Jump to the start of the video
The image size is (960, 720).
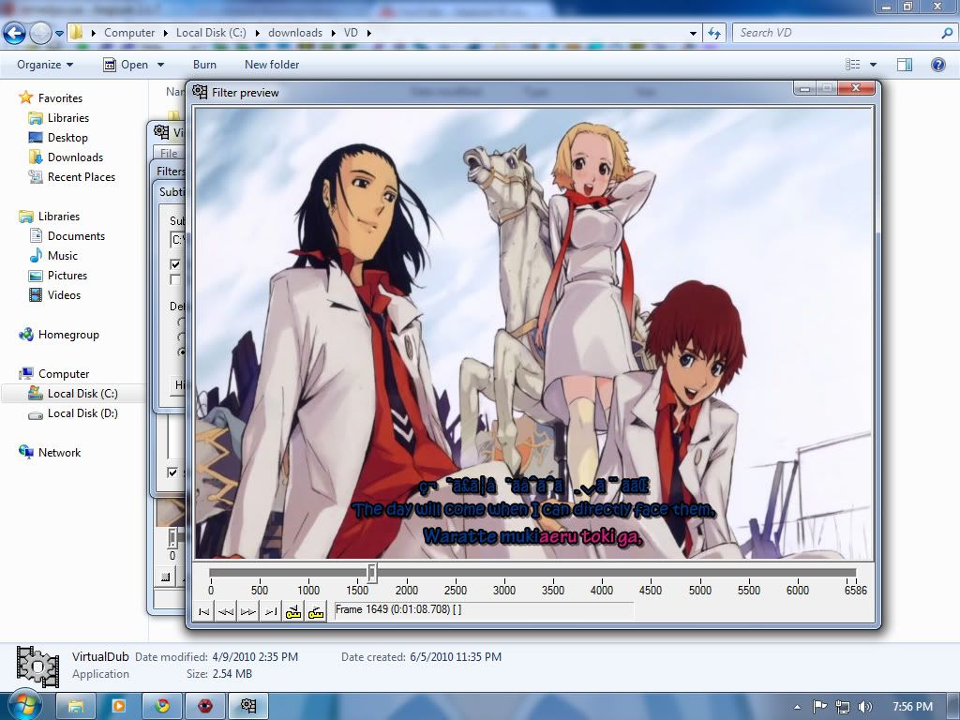(203, 611)
